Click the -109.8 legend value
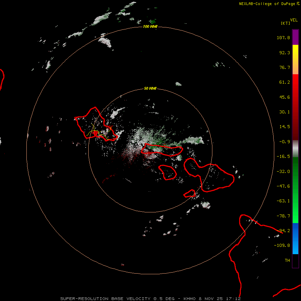 point(282,245)
